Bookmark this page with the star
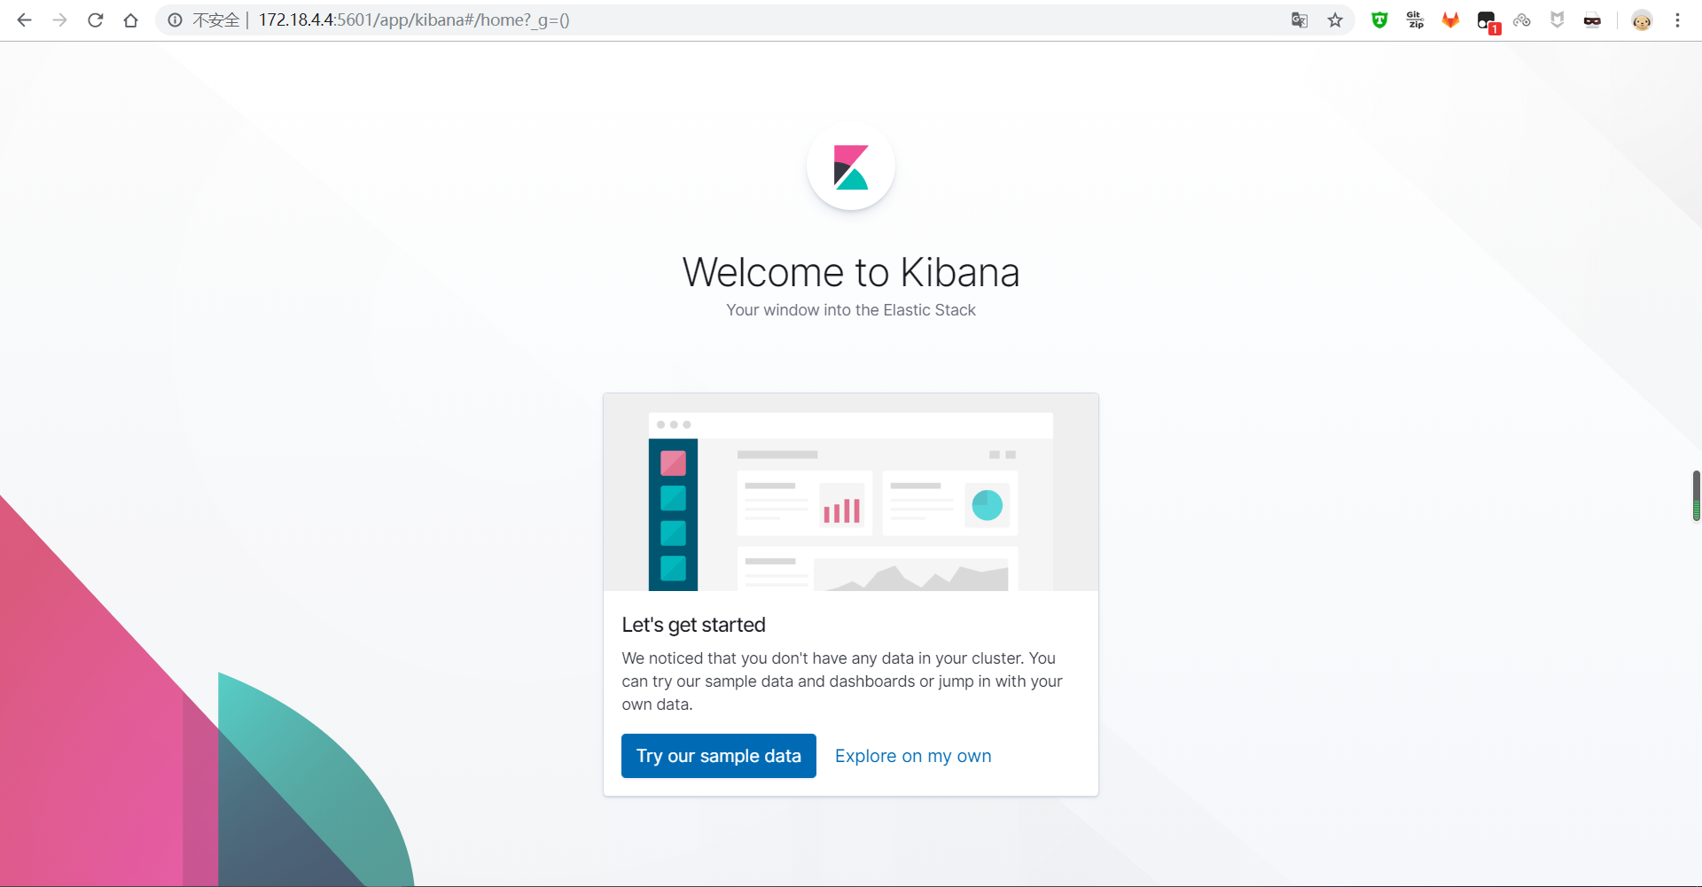The height and width of the screenshot is (887, 1702). click(x=1335, y=19)
